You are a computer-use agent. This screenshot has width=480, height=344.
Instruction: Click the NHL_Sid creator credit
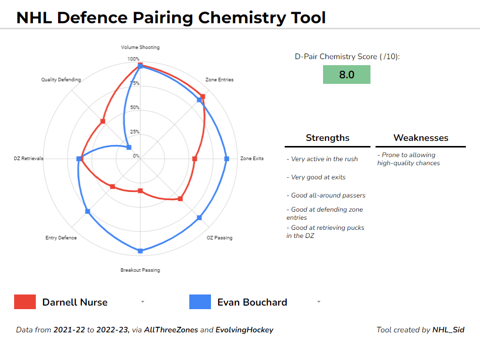[448, 330]
